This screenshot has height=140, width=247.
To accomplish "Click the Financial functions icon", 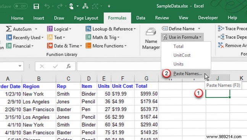I will pyautogui.click(x=9, y=46).
